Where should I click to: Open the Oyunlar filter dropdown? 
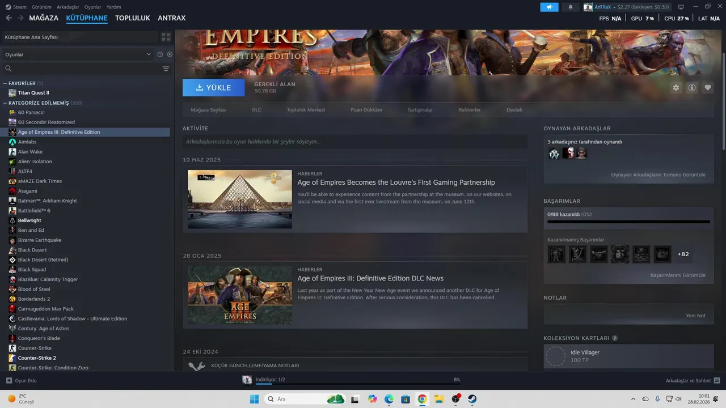click(x=78, y=54)
